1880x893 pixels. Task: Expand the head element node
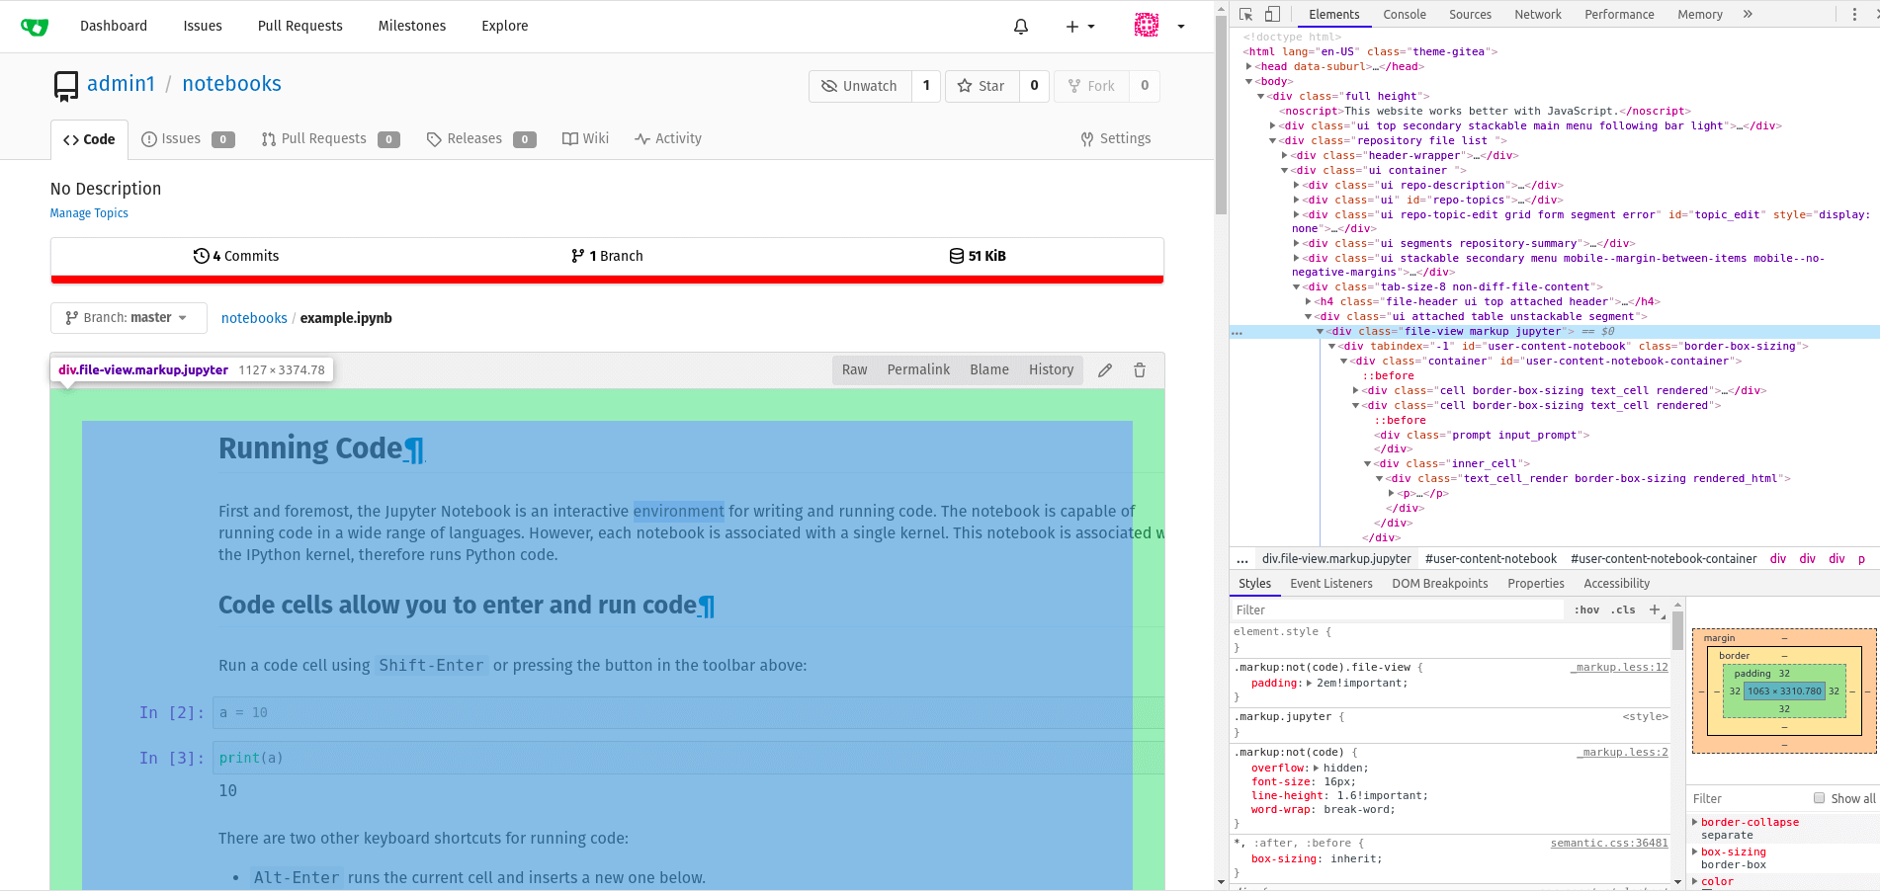pyautogui.click(x=1249, y=67)
